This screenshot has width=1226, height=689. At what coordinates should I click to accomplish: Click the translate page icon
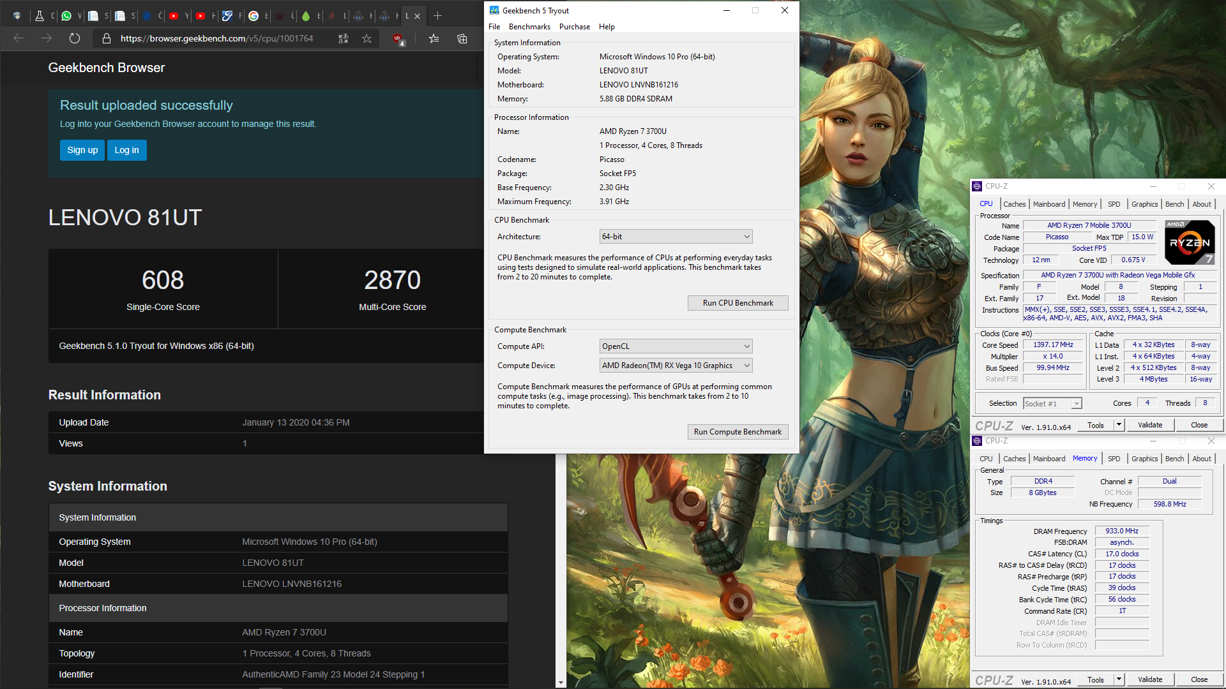pos(344,38)
